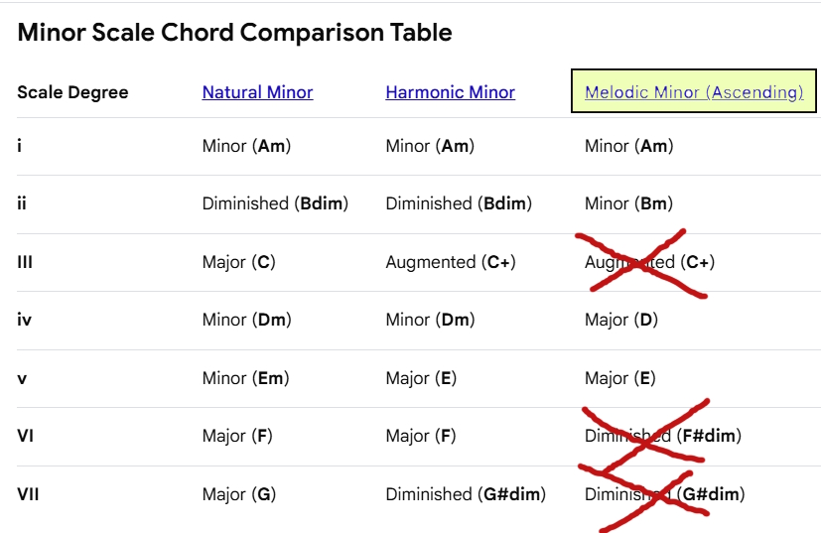This screenshot has height=533, width=821.
Task: Click the Major (C) Natural Minor cell
Action: 238,262
